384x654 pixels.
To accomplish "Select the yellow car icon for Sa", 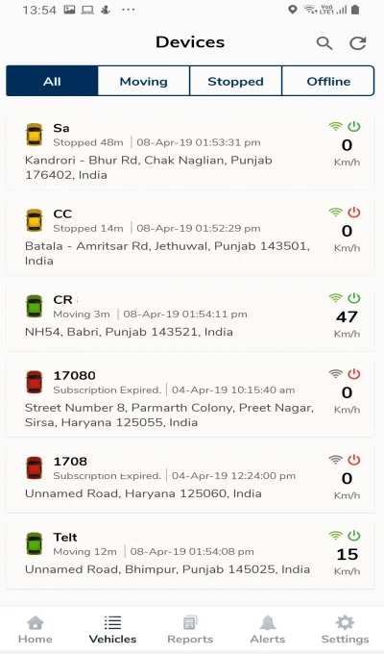I will (x=35, y=135).
